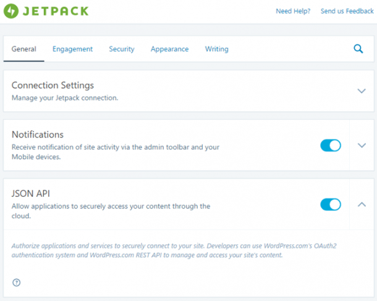The image size is (377, 301).
Task: Click the Notifications heading
Action: point(38,134)
